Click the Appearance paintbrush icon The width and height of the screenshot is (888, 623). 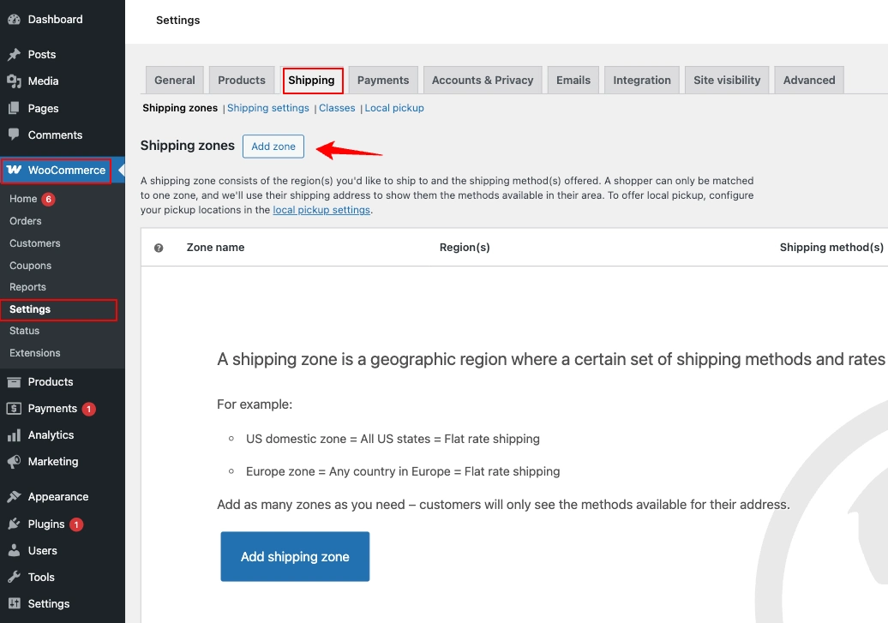pos(15,497)
